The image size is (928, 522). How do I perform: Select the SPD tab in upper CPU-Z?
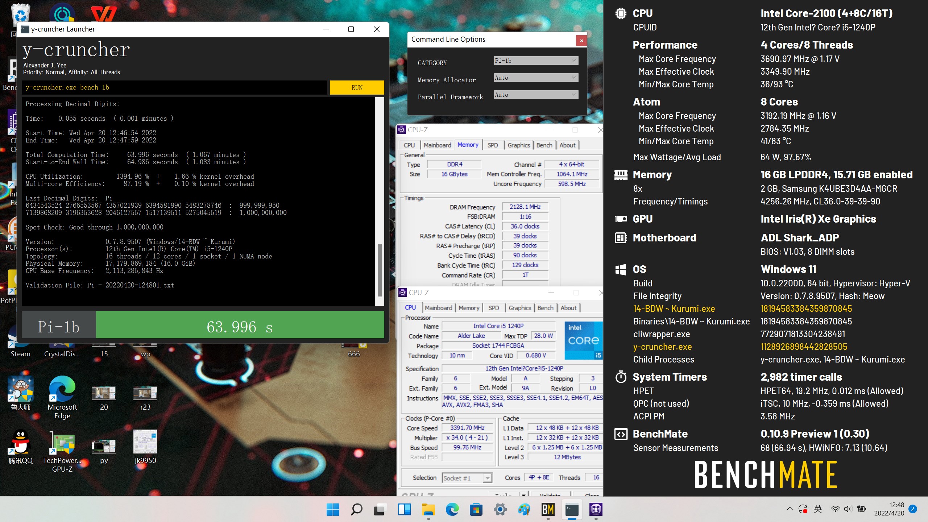click(493, 145)
